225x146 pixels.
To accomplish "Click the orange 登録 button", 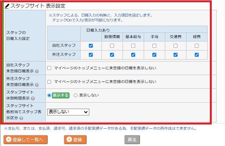I will click(x=75, y=140).
